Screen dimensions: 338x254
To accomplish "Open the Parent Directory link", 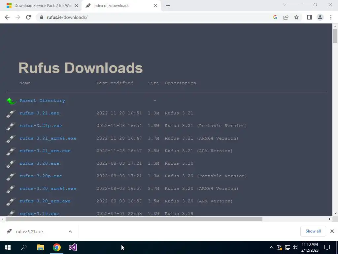I will click(42, 101).
